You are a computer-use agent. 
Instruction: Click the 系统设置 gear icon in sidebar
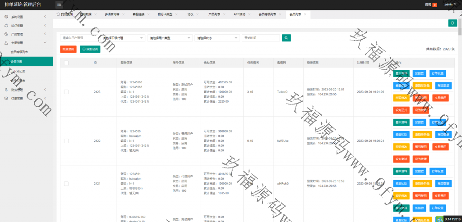click(x=6, y=17)
